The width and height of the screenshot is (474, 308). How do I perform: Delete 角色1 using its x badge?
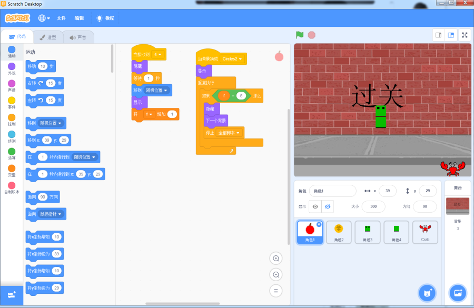(x=319, y=224)
